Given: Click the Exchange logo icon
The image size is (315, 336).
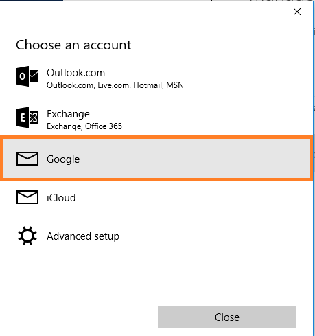Looking at the screenshot, I should pos(27,117).
